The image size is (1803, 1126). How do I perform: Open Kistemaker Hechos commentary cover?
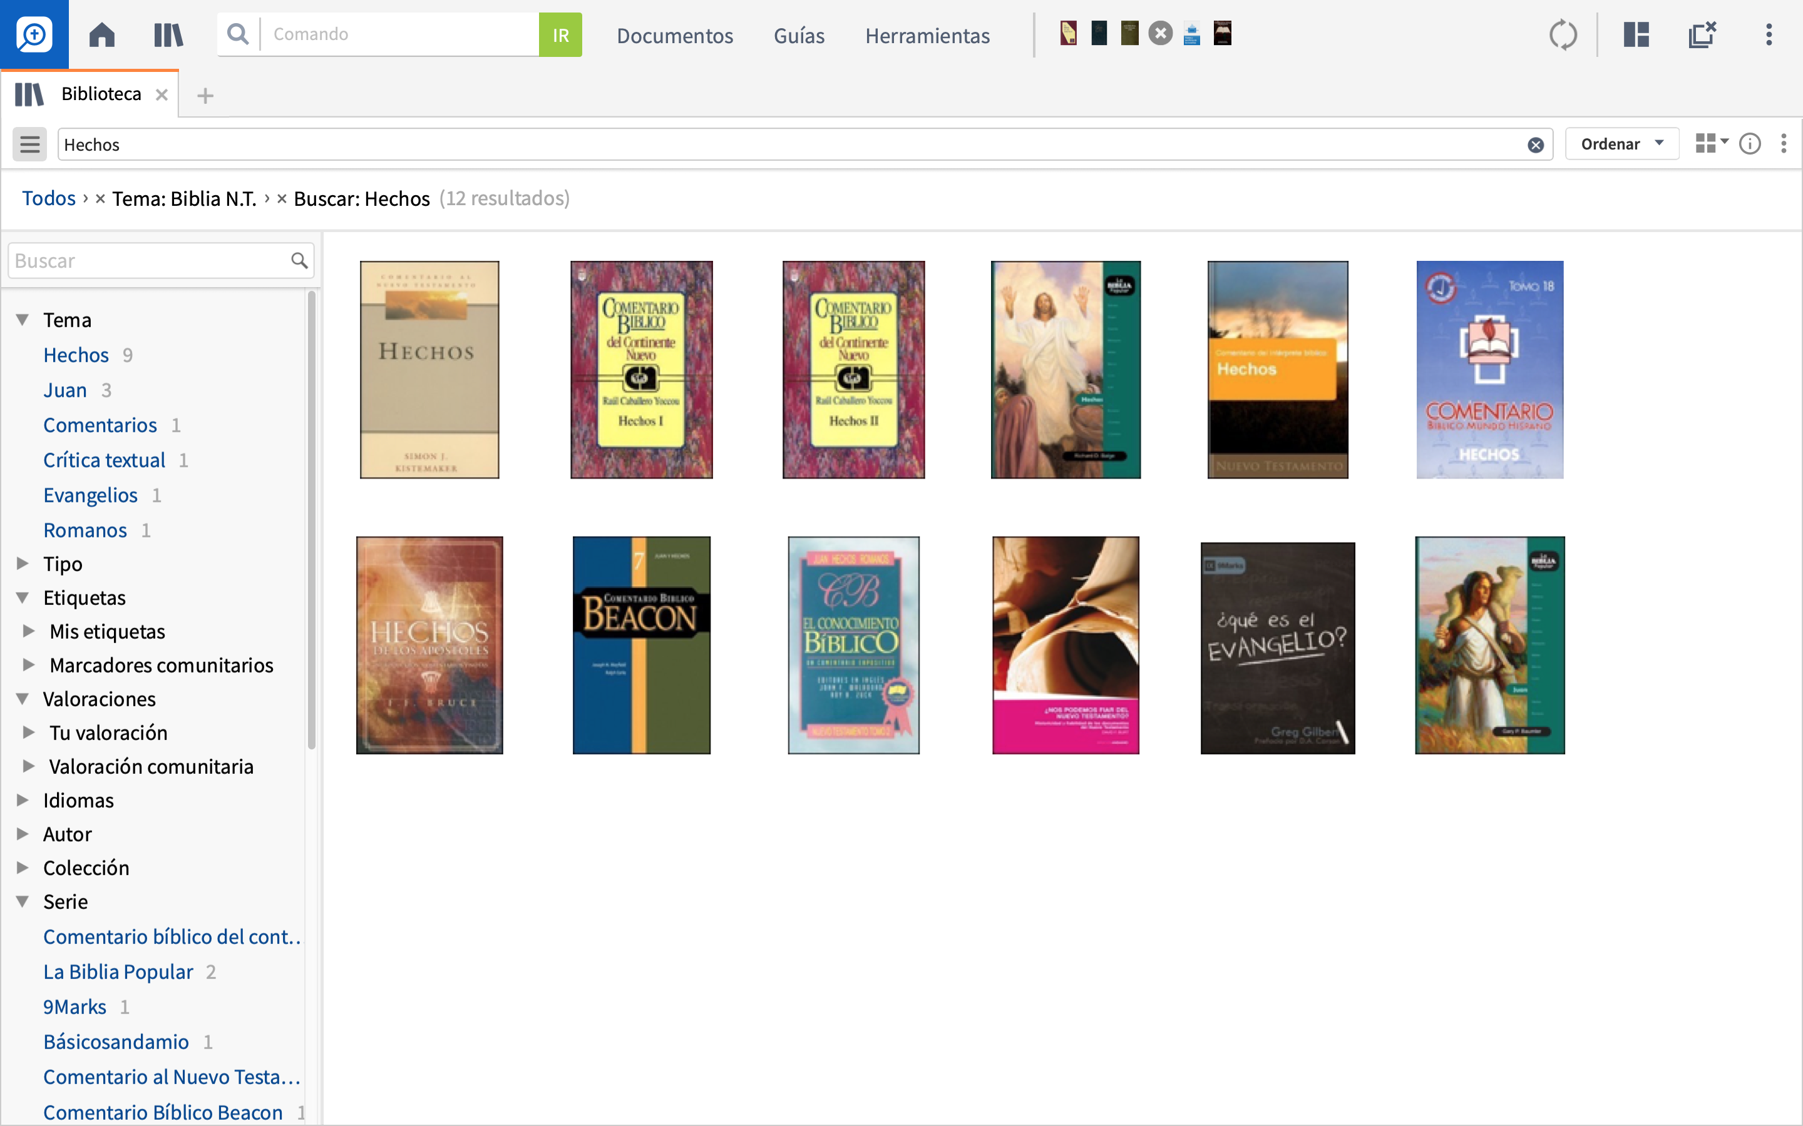[x=429, y=369]
